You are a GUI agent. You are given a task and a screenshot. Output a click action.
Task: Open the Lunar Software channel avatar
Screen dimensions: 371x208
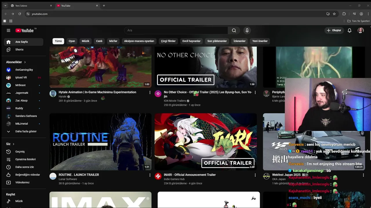pos(53,176)
